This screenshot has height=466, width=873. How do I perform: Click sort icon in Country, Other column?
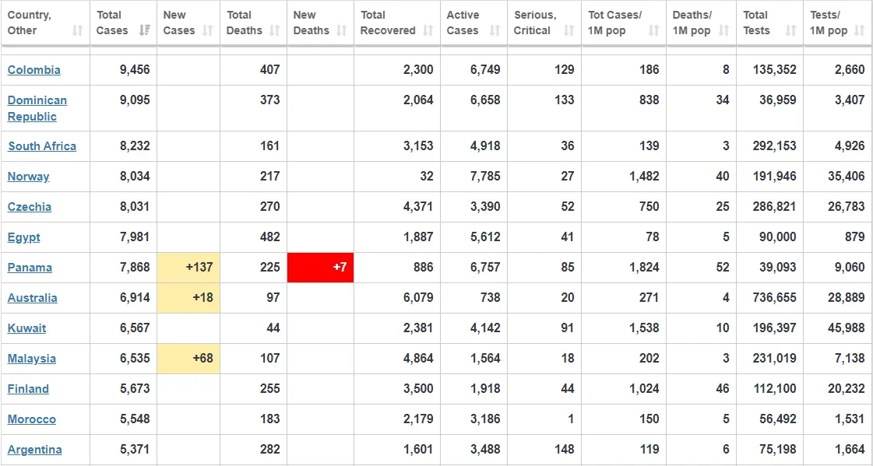tap(77, 31)
